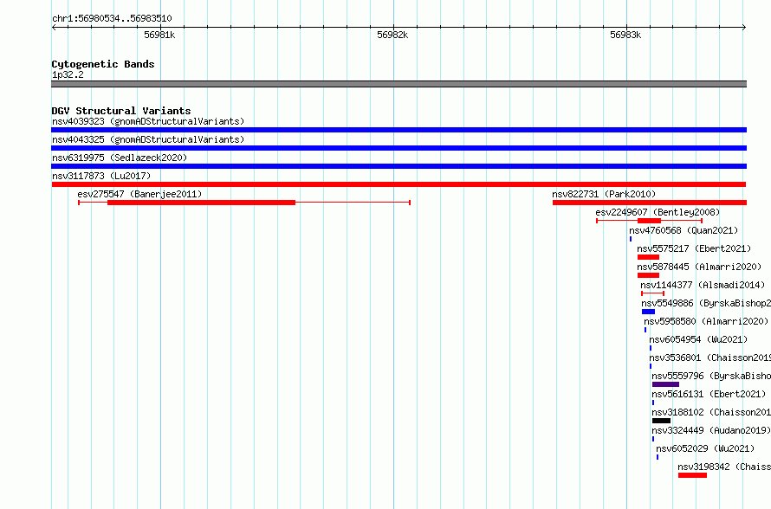Open the nsv3117873 (Lu2017) label
Image resolution: width=771 pixels, height=509 pixels.
[x=101, y=176]
